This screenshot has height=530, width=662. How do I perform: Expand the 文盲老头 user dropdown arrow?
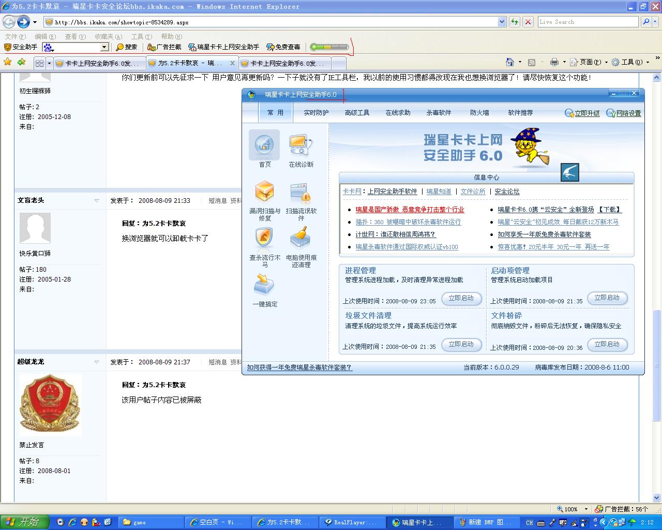[x=97, y=201]
